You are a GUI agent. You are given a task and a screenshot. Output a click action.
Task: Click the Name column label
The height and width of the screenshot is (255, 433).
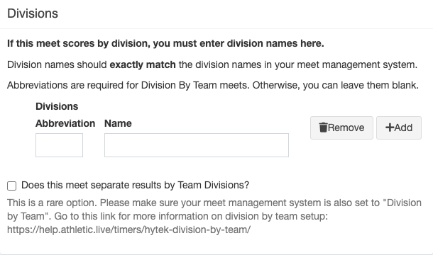pyautogui.click(x=118, y=123)
